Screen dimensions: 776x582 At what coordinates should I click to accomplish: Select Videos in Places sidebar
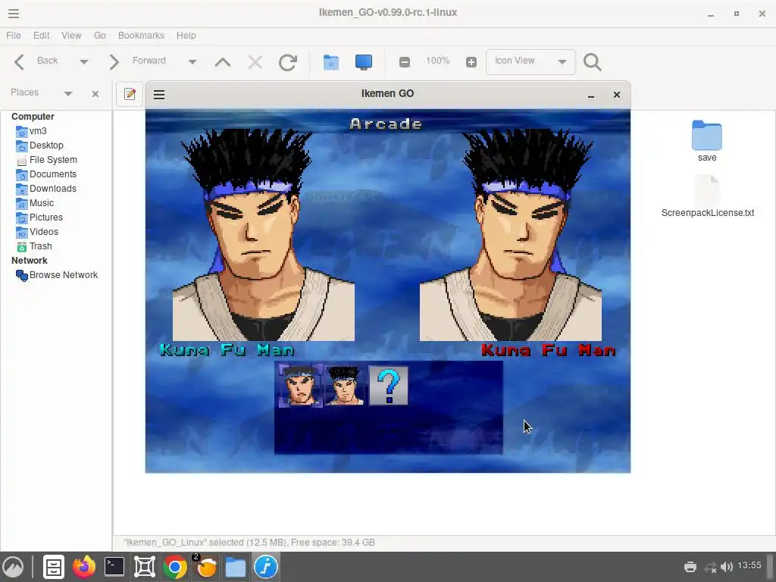(43, 232)
